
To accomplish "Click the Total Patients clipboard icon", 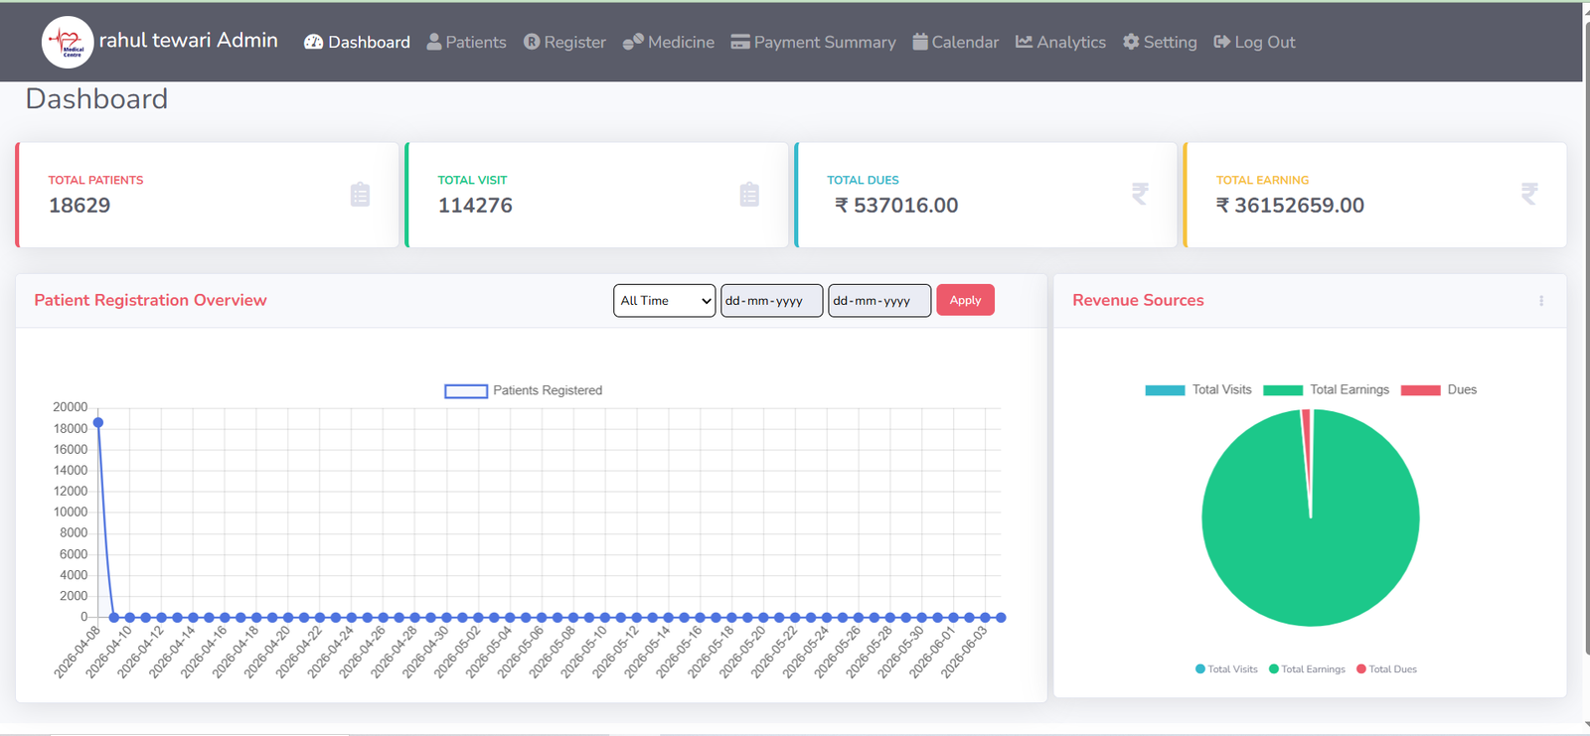I will click(x=360, y=195).
